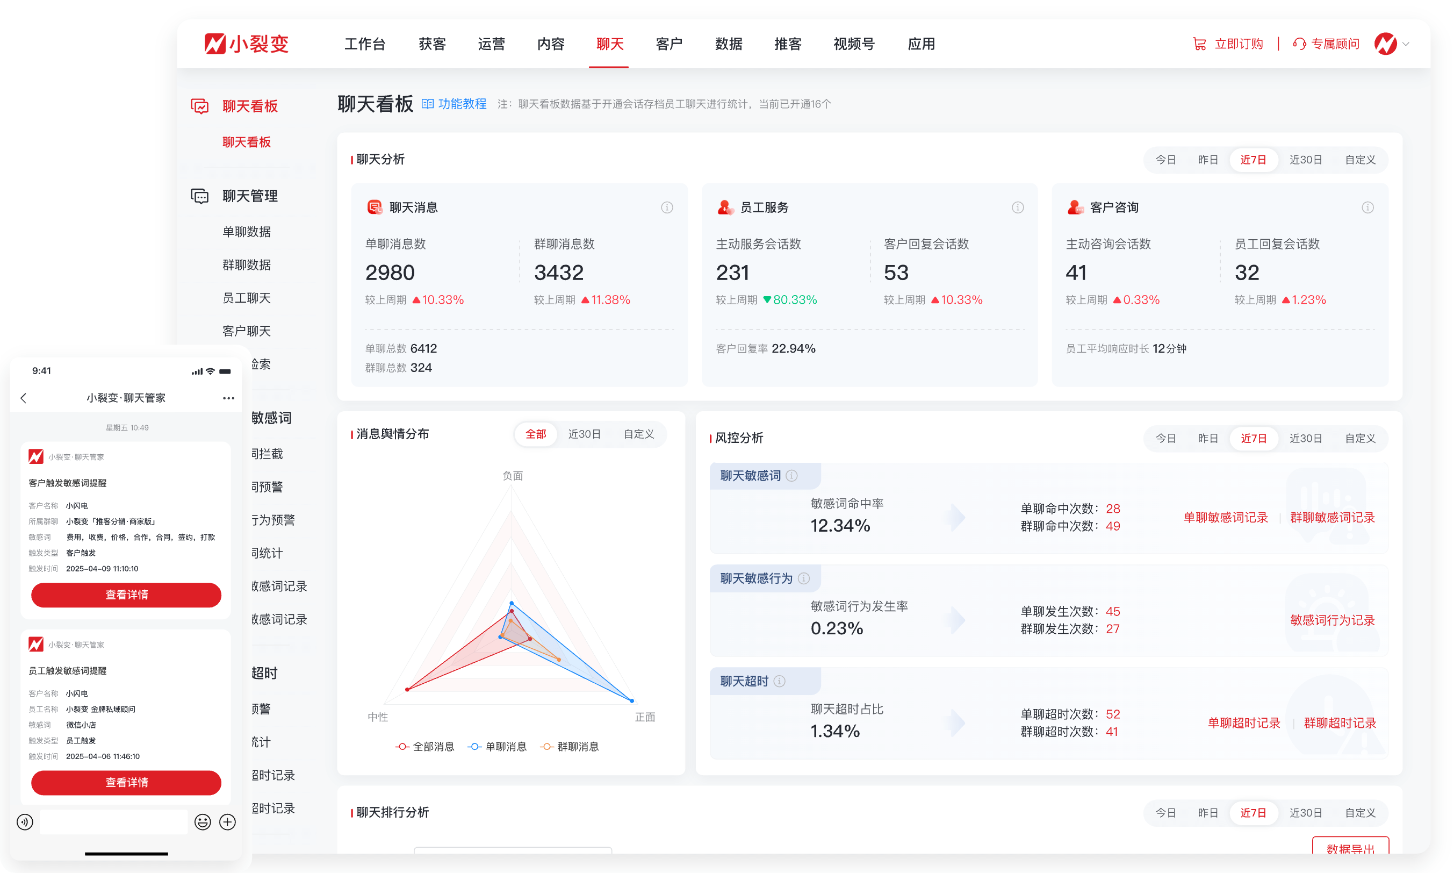Tap the voice input icon in chat bar
This screenshot has width=1454, height=873.
[x=25, y=822]
